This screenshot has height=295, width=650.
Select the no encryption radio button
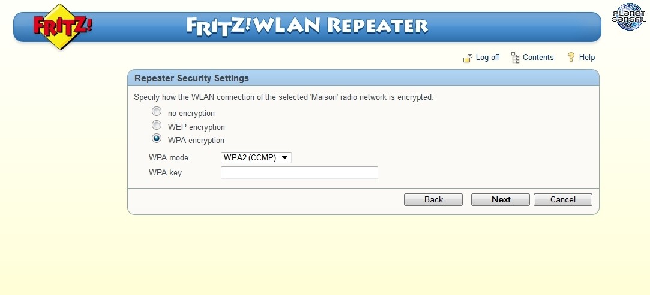click(x=157, y=112)
